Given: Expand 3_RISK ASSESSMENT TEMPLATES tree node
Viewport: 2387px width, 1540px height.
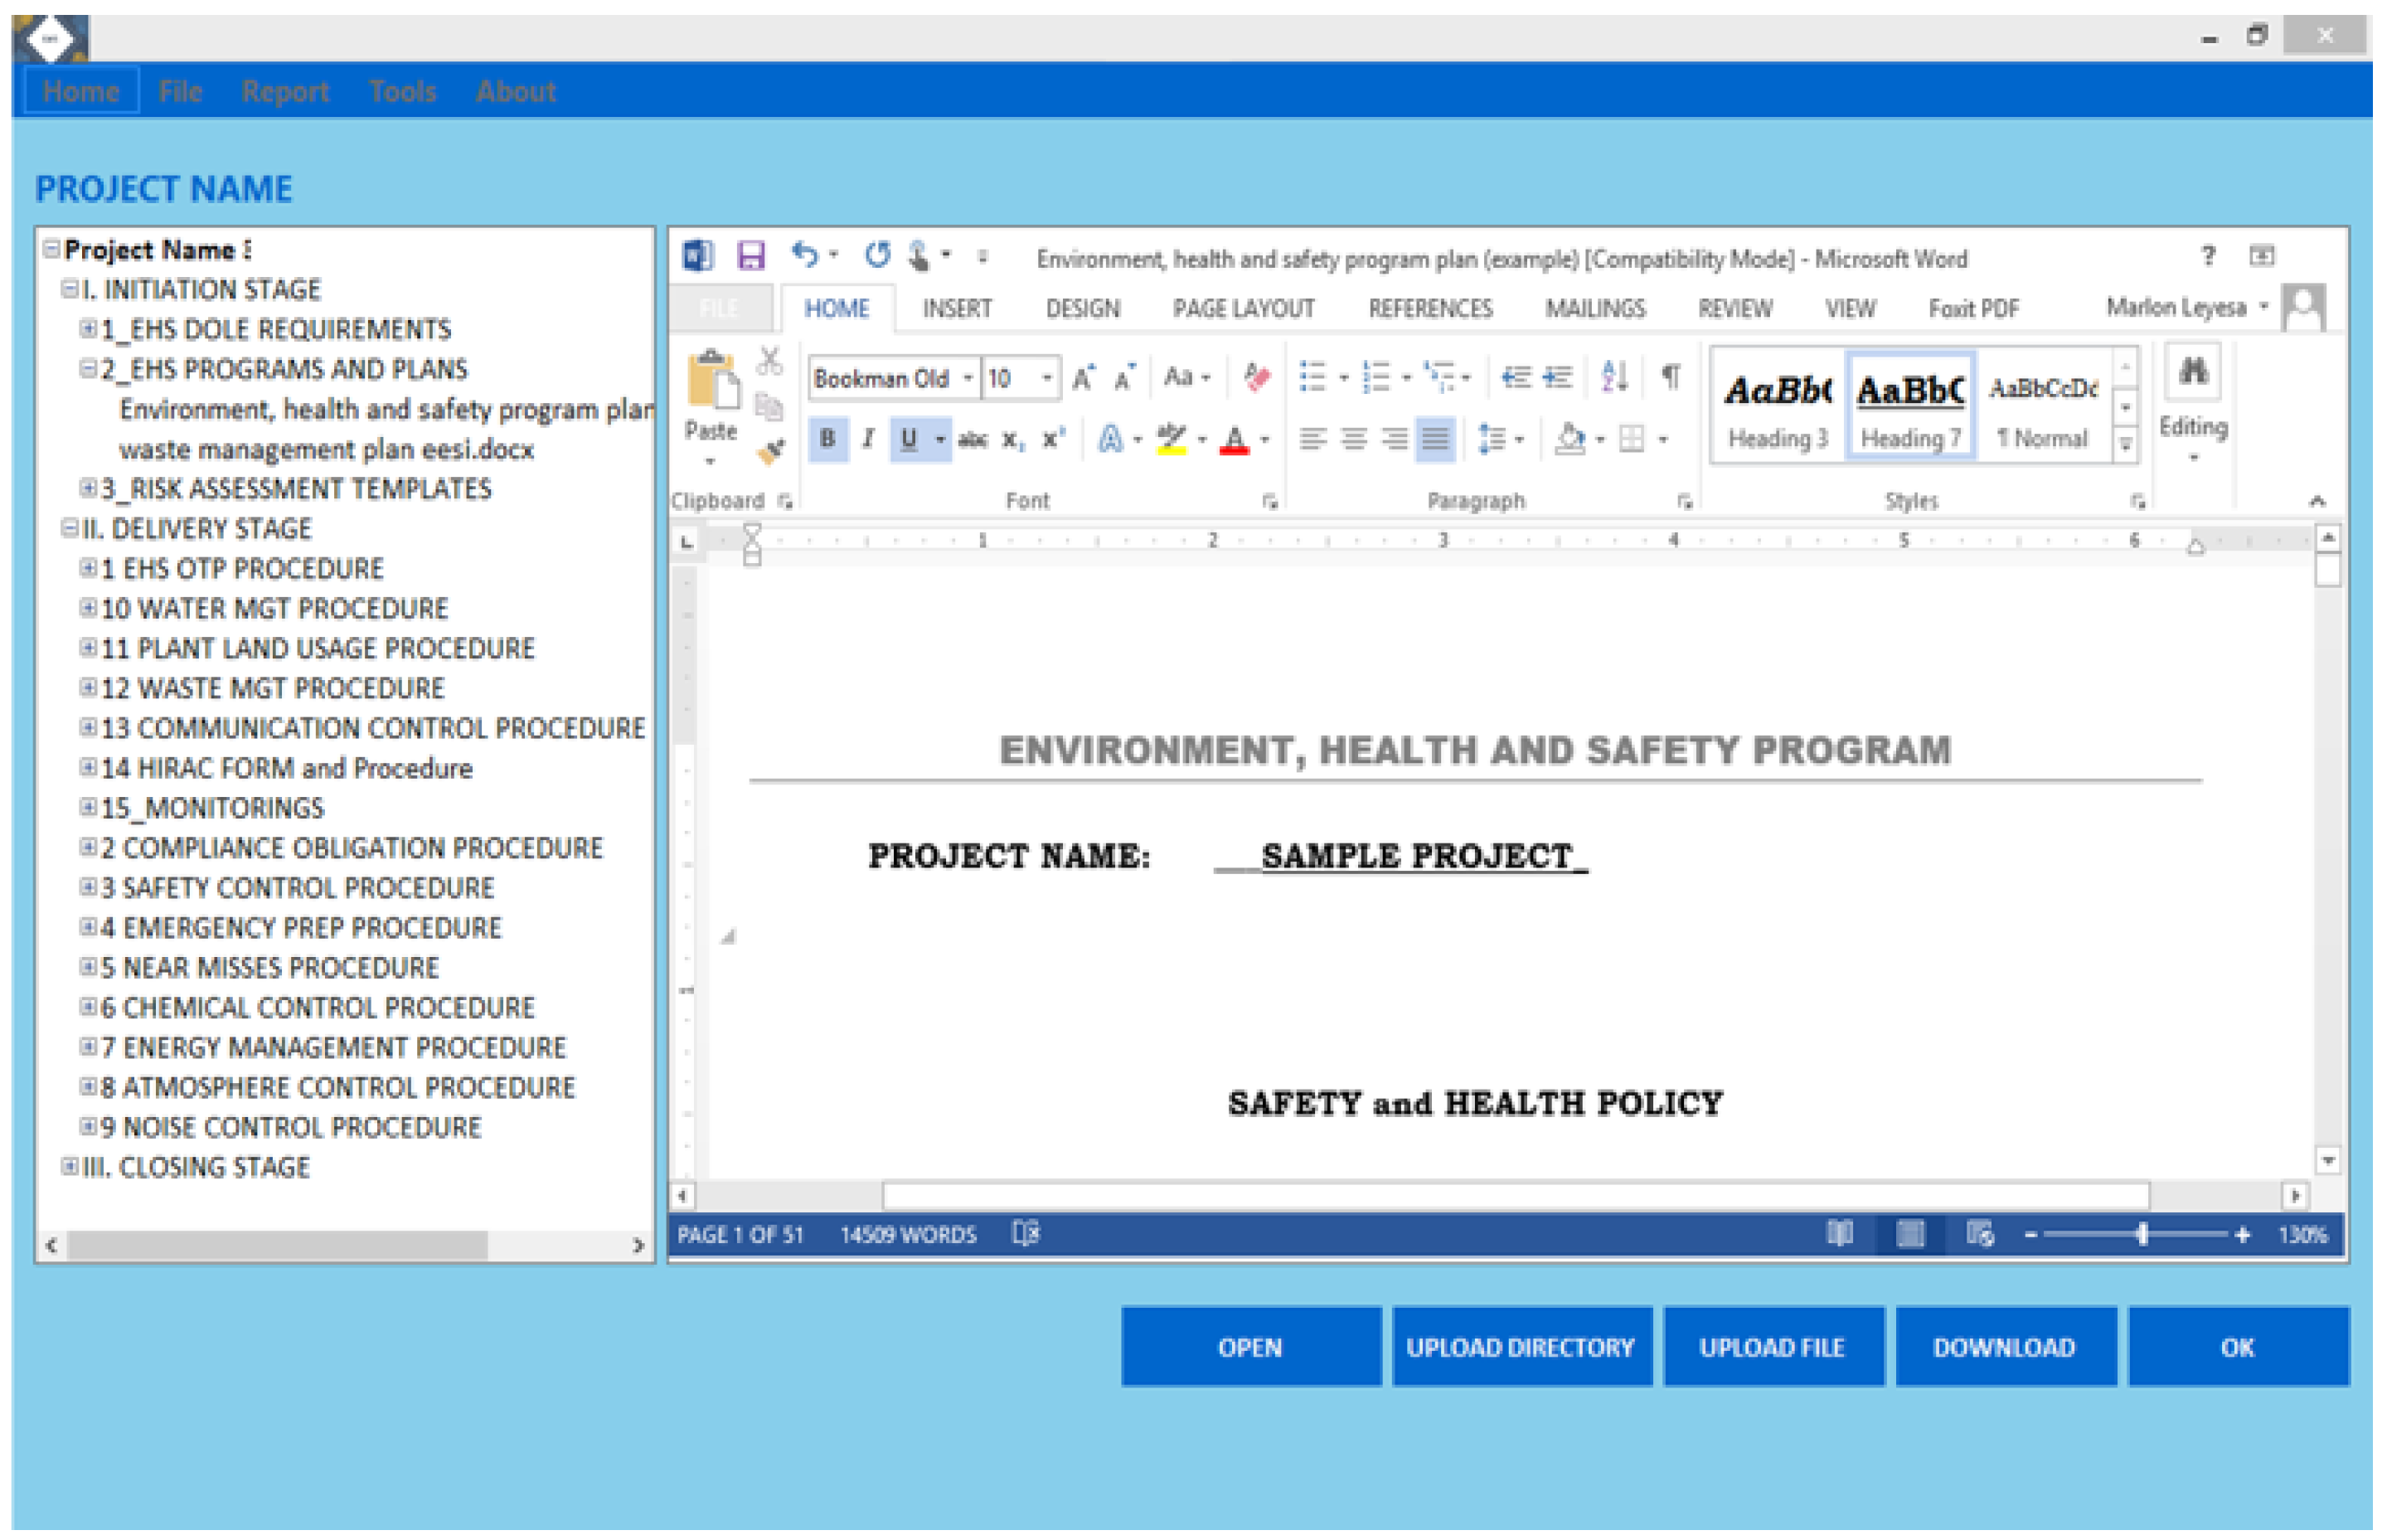Looking at the screenshot, I should 88,488.
